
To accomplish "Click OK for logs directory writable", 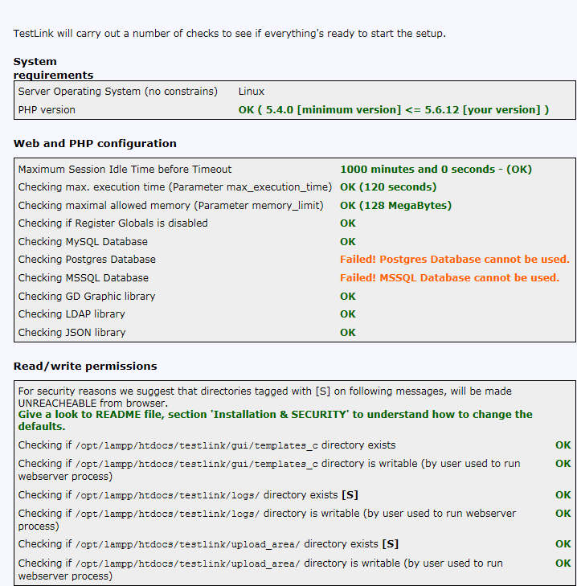I will click(563, 514).
